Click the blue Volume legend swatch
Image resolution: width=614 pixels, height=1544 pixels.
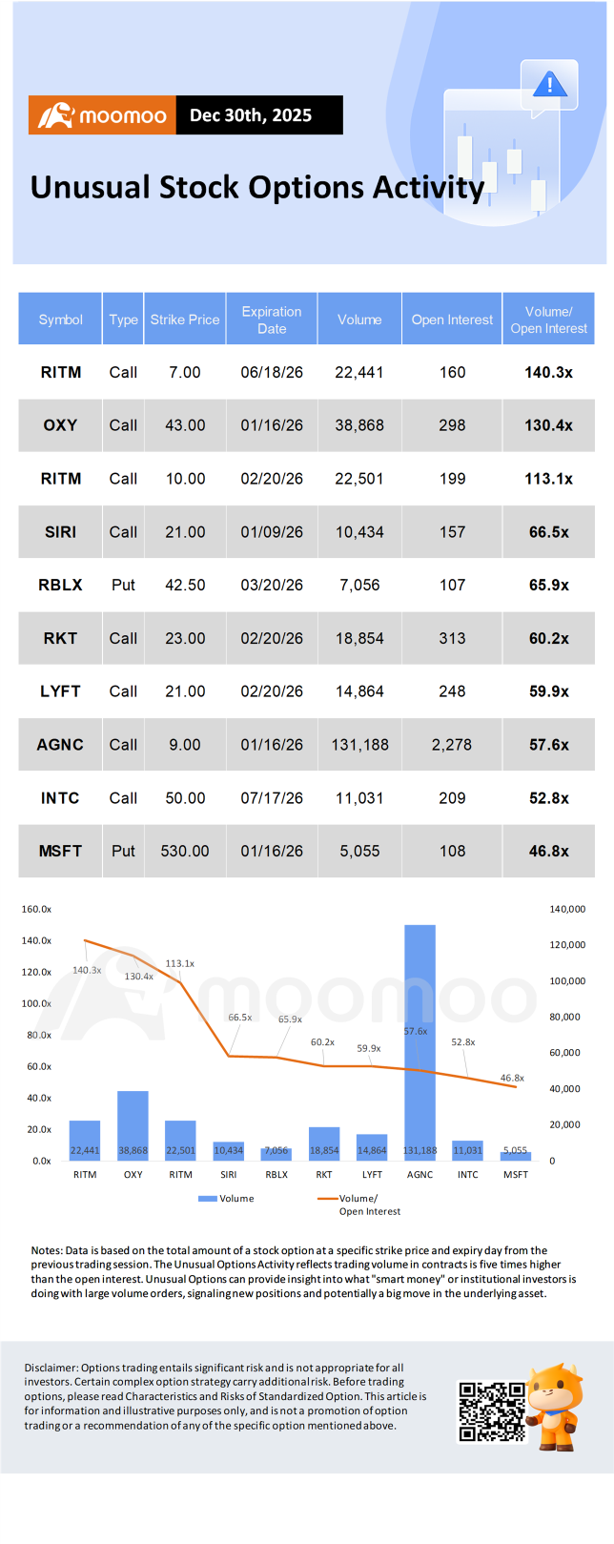pyautogui.click(x=207, y=1199)
